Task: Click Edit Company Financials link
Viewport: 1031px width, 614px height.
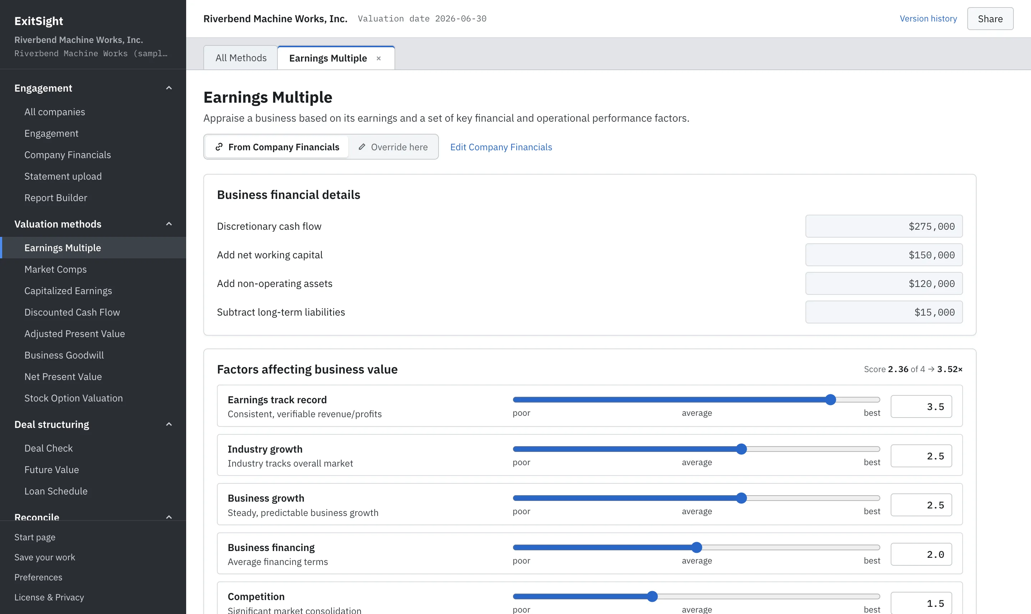Action: pyautogui.click(x=501, y=147)
